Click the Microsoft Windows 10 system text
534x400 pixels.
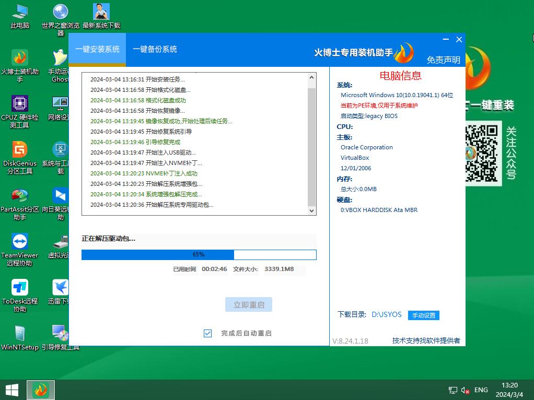tap(397, 96)
